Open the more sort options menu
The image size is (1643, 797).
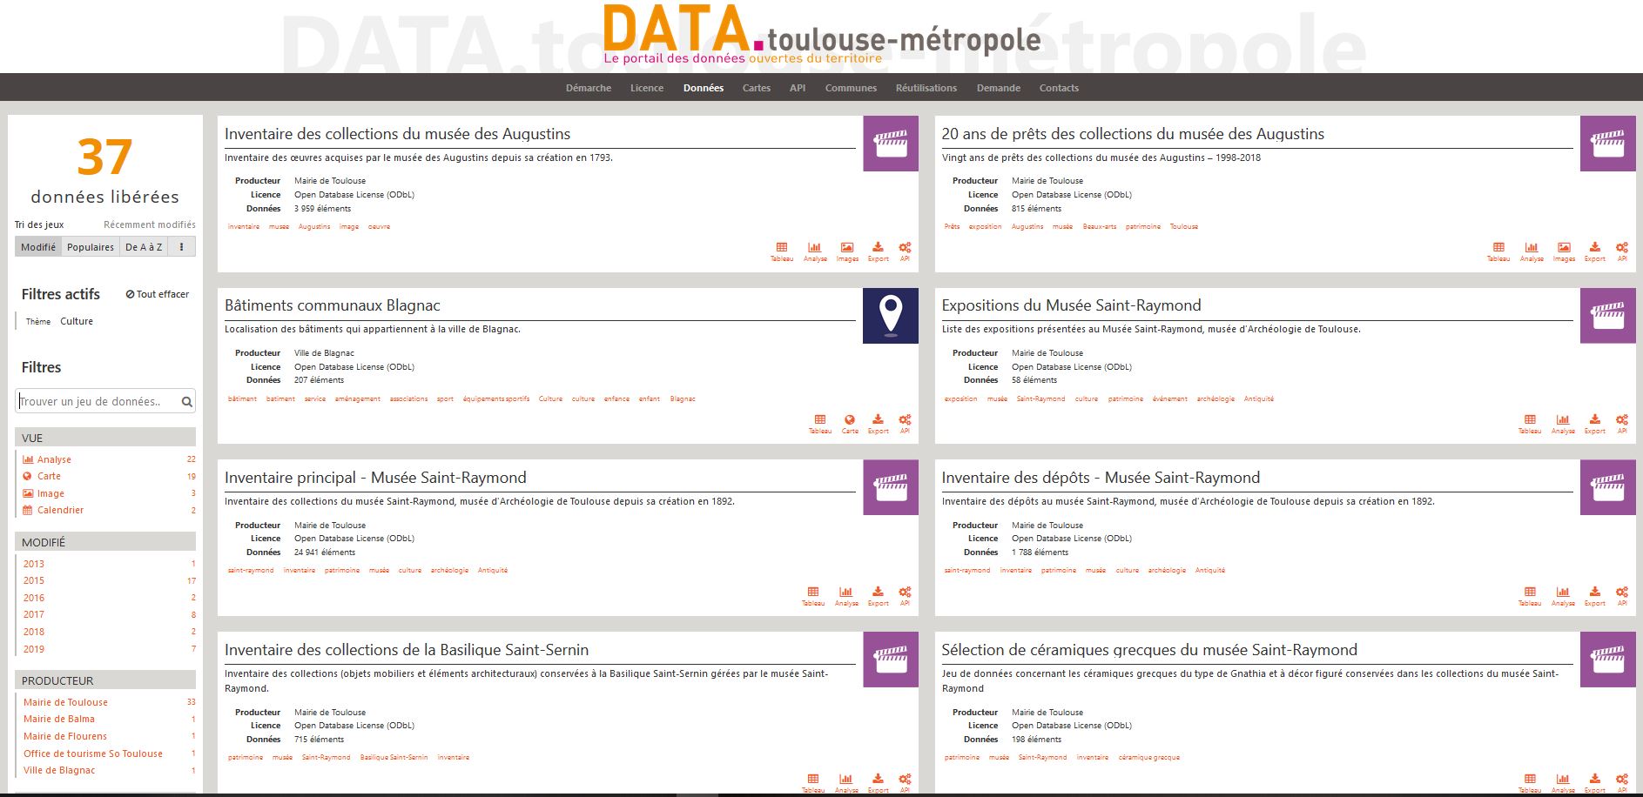[x=181, y=247]
